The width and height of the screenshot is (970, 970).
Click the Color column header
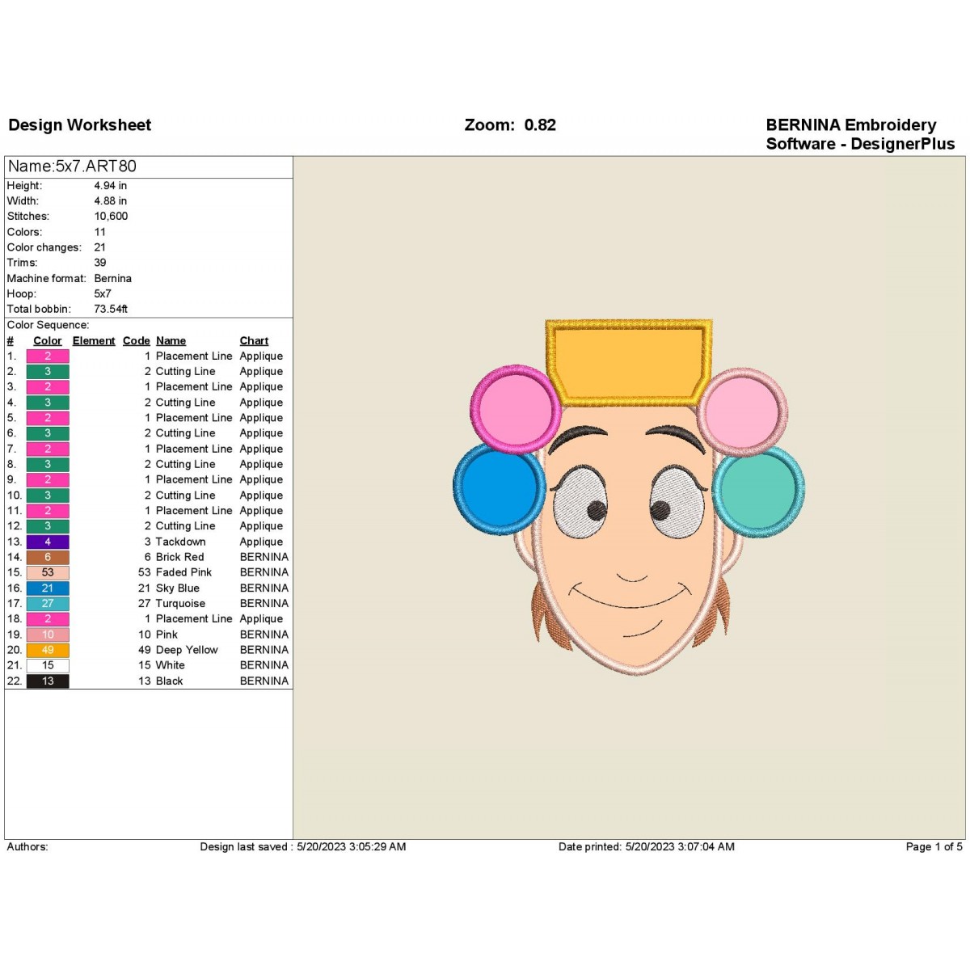[48, 341]
